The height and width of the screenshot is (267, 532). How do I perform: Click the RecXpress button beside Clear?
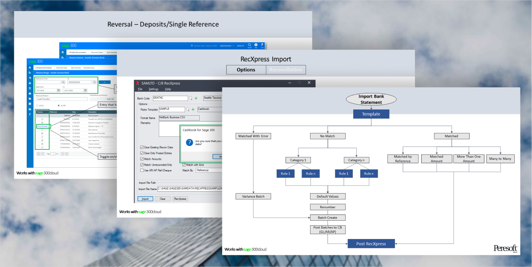180,199
